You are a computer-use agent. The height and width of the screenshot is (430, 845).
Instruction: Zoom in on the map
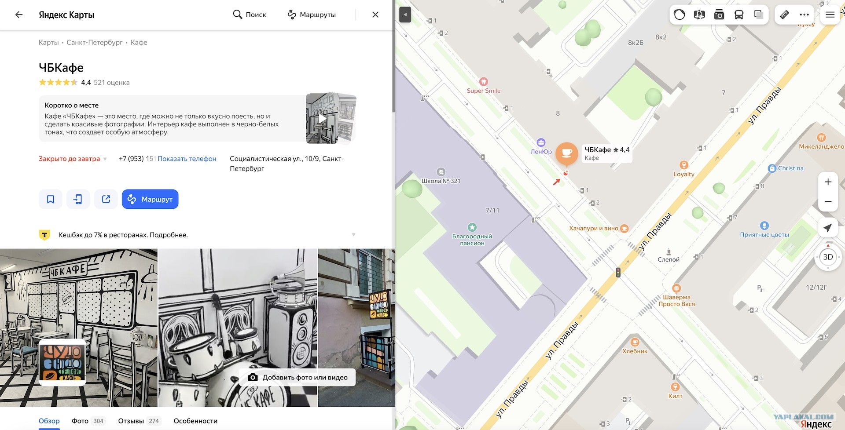click(828, 182)
